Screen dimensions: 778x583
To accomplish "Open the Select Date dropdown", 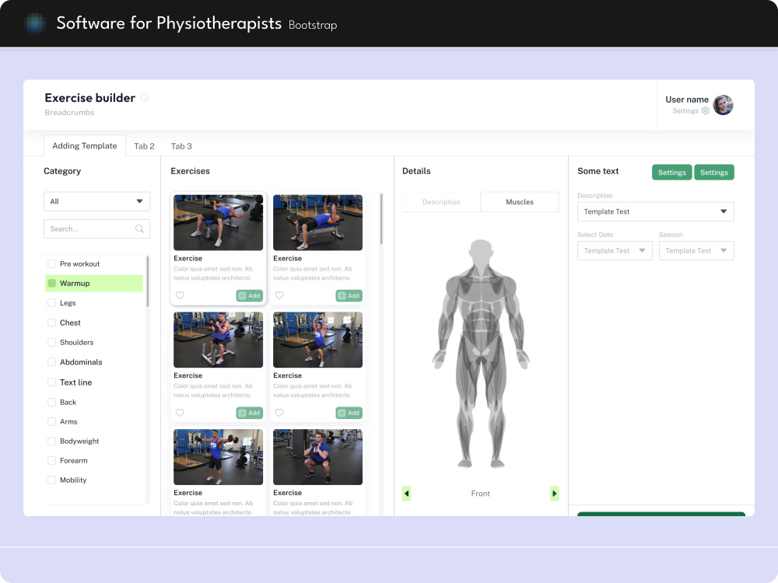I will pyautogui.click(x=615, y=251).
